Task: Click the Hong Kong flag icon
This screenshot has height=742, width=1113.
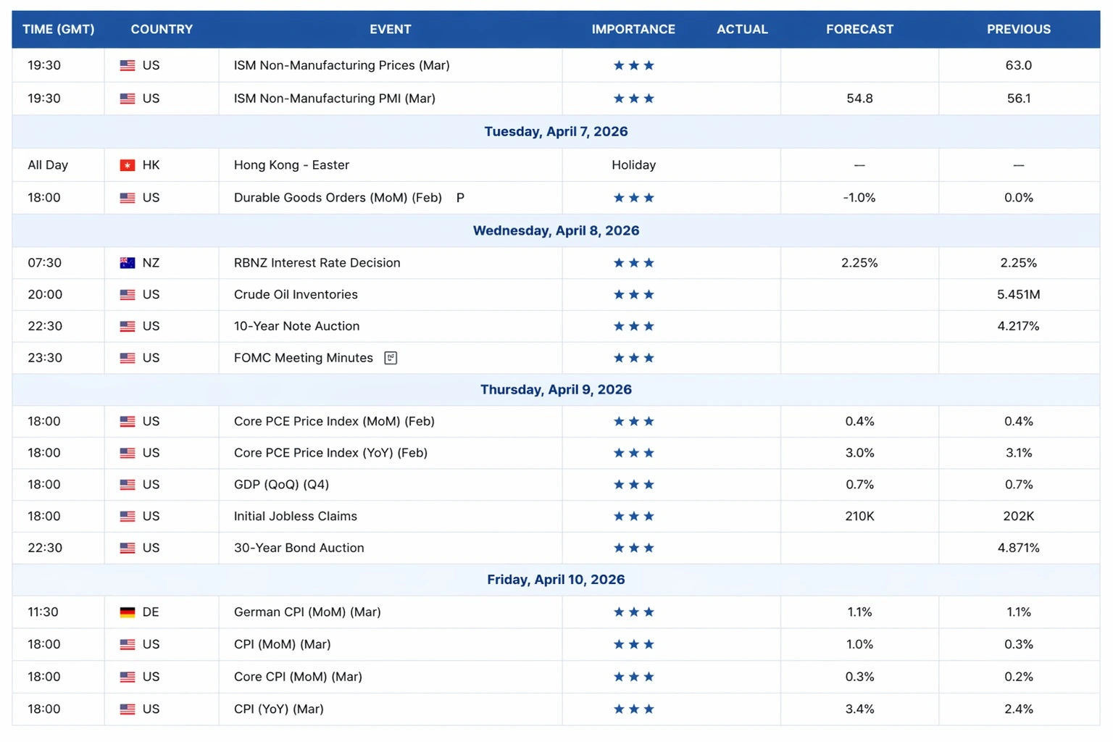Action: point(128,165)
